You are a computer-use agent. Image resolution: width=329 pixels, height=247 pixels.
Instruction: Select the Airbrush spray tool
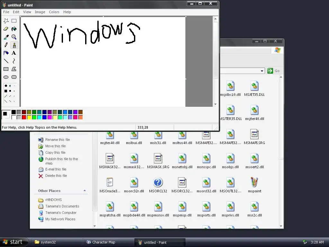[x=6, y=53]
